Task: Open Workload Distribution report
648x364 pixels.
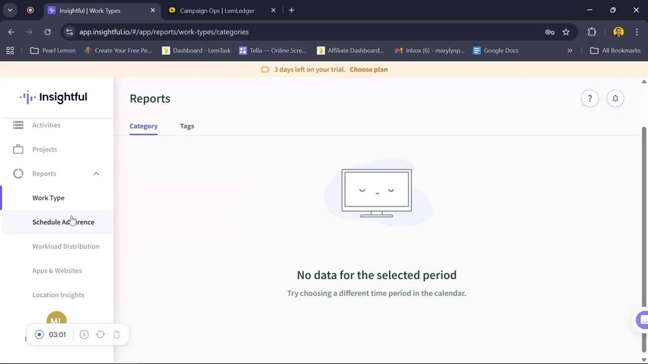Action: [x=66, y=246]
